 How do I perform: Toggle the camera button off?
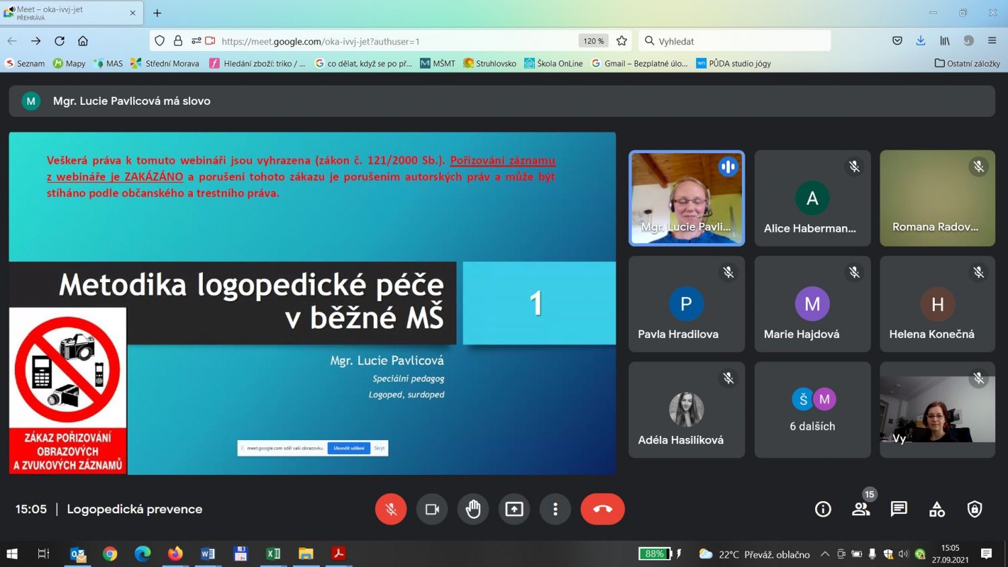click(x=432, y=509)
